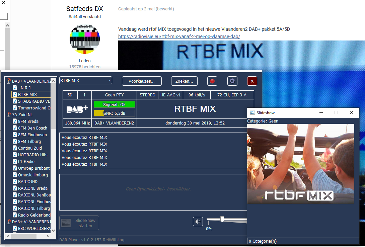Image resolution: width=365 pixels, height=247 pixels.
Task: Click the 0 Categorie(n) status bar
Action: coord(303,241)
